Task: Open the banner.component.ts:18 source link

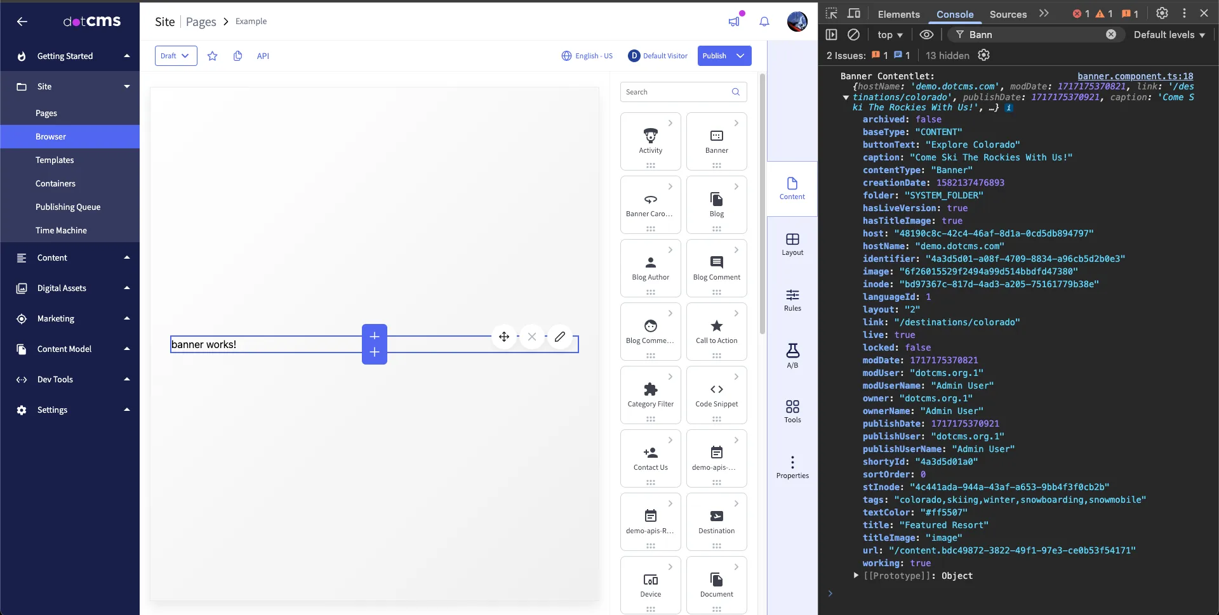Action: pyautogui.click(x=1135, y=76)
